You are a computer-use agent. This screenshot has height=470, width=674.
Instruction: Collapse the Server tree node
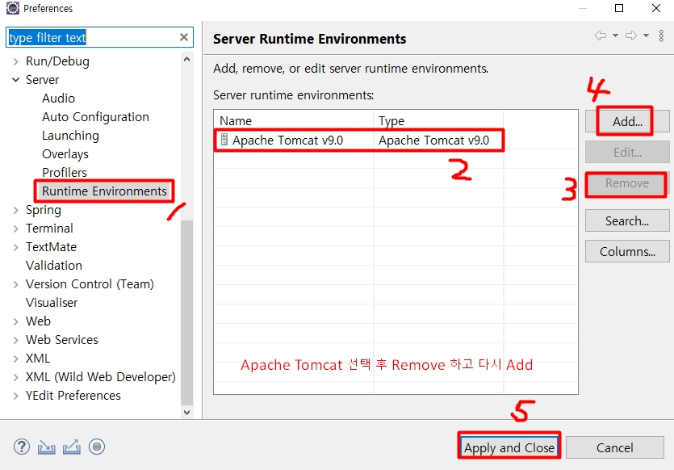pyautogui.click(x=16, y=80)
